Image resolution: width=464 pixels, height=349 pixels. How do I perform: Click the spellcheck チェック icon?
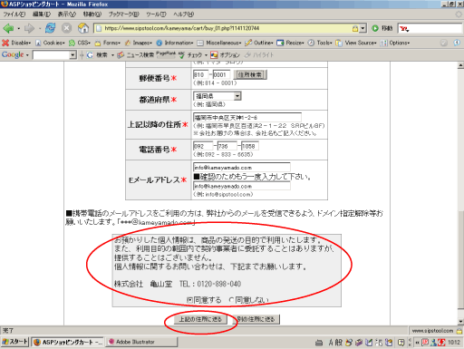pos(181,55)
